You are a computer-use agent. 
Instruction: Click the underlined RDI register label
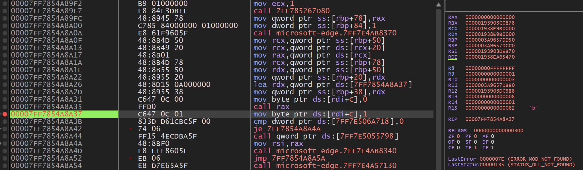(453, 57)
